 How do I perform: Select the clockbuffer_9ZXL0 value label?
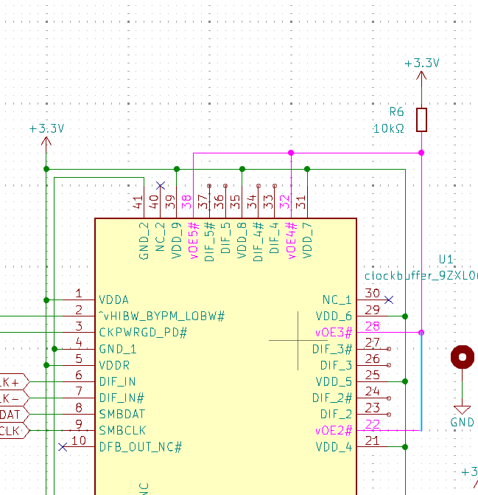click(x=421, y=276)
